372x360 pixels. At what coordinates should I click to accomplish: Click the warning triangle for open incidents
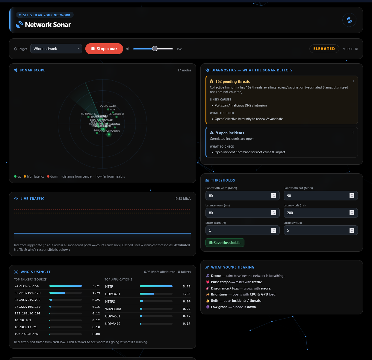[212, 133]
